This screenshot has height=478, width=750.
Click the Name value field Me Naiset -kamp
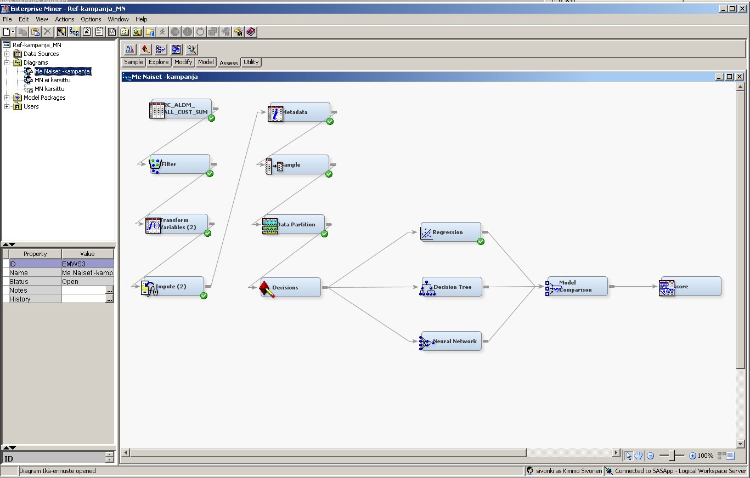coord(88,273)
